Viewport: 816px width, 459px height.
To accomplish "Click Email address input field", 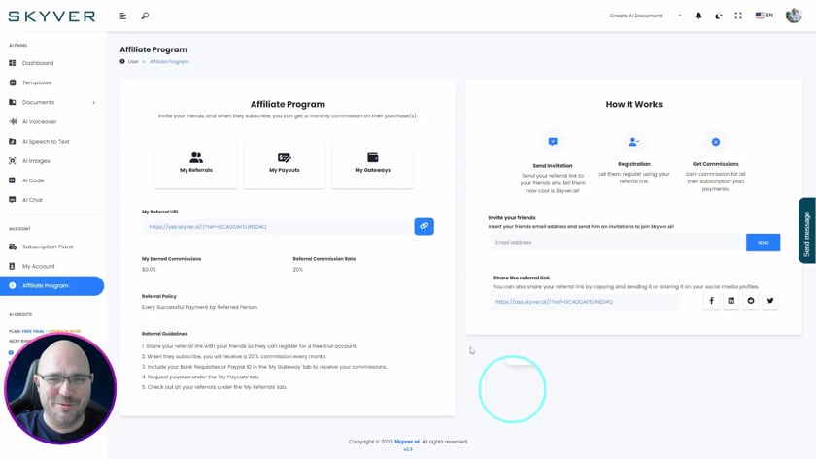I will click(x=617, y=243).
